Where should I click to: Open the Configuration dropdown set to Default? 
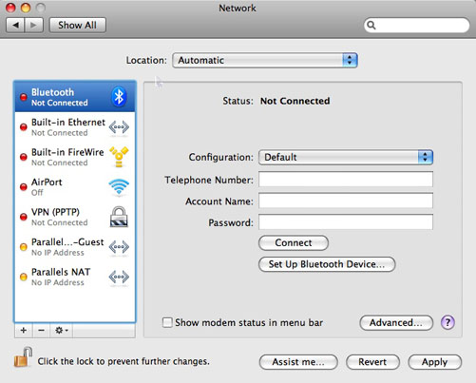(x=346, y=157)
